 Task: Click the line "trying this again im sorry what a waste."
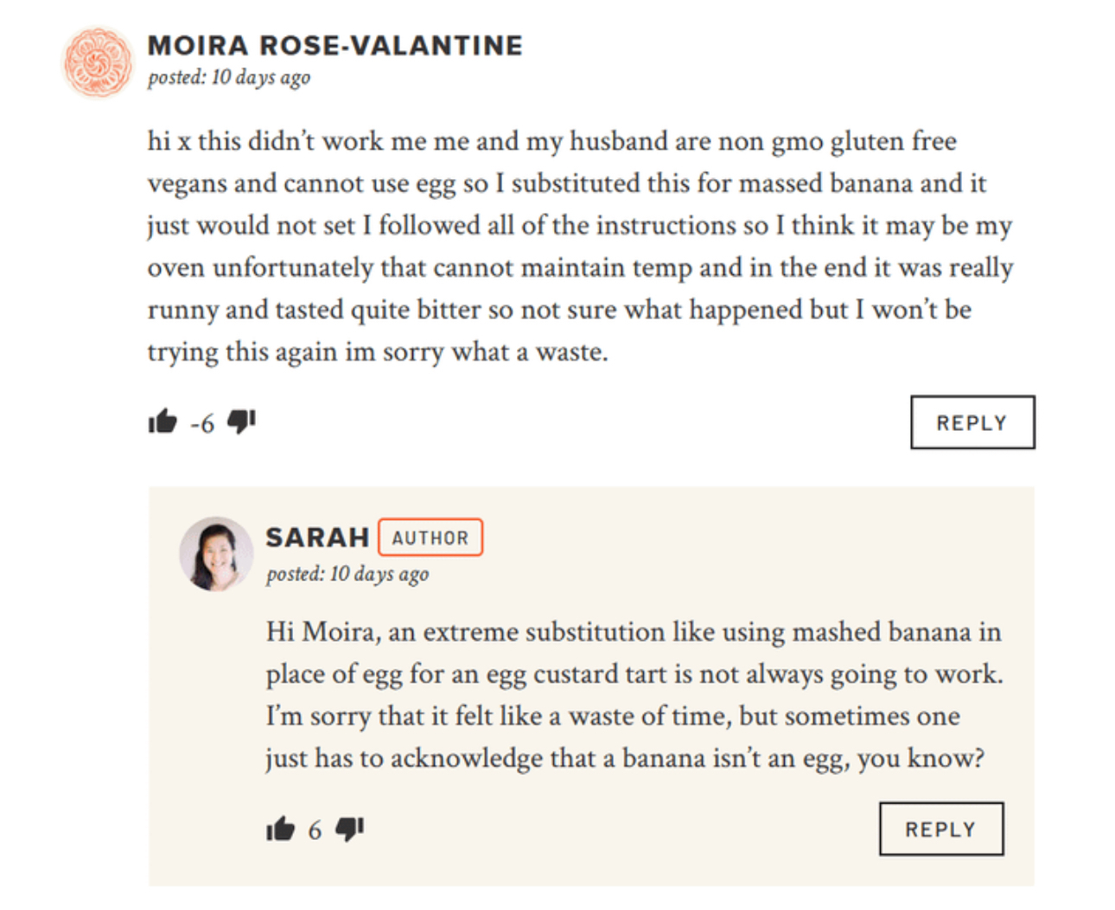click(x=378, y=352)
